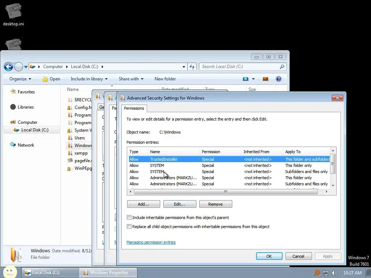Focus the Search Local Disk (C:) field
The height and width of the screenshot is (278, 371).
coord(242,67)
